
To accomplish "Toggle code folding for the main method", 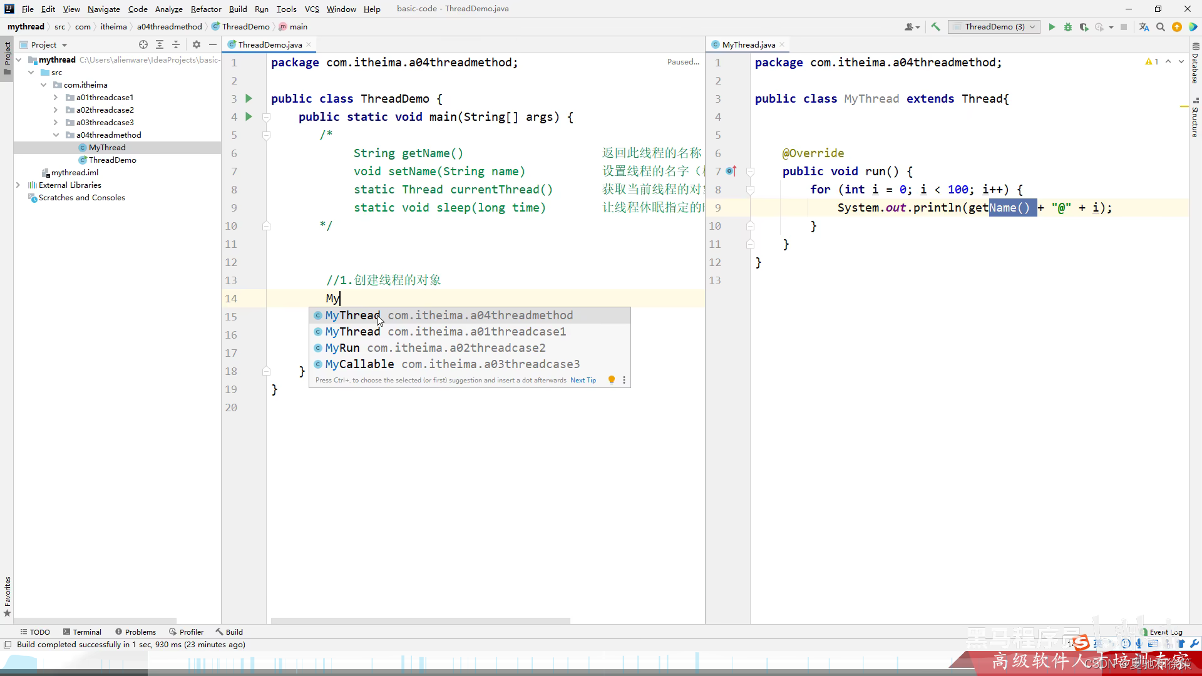I will point(266,117).
